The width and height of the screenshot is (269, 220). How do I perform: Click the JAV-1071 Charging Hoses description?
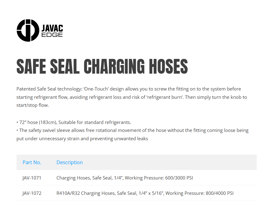pyautogui.click(x=125, y=178)
